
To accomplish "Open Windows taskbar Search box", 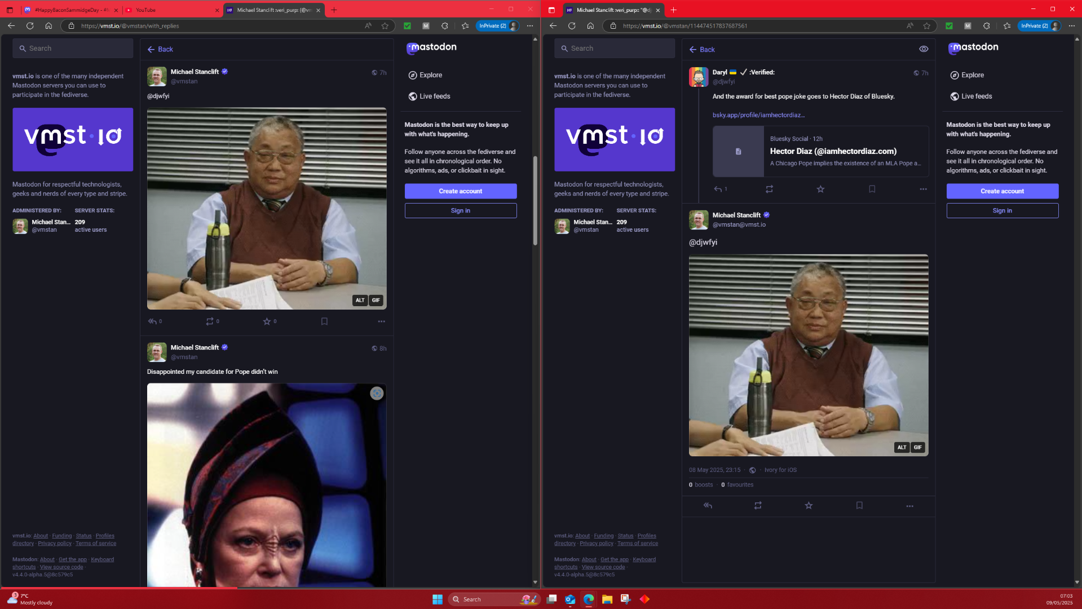I will click(494, 599).
